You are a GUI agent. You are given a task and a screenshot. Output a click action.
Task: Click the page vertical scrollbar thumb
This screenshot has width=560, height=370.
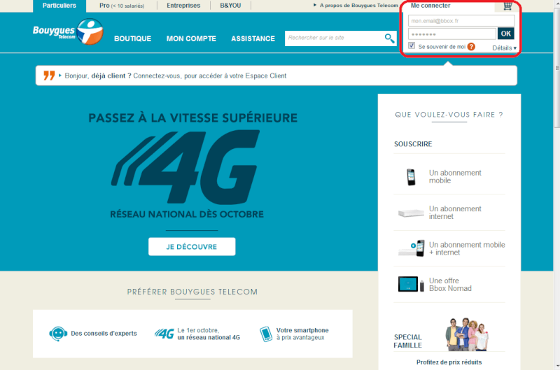coord(556,68)
